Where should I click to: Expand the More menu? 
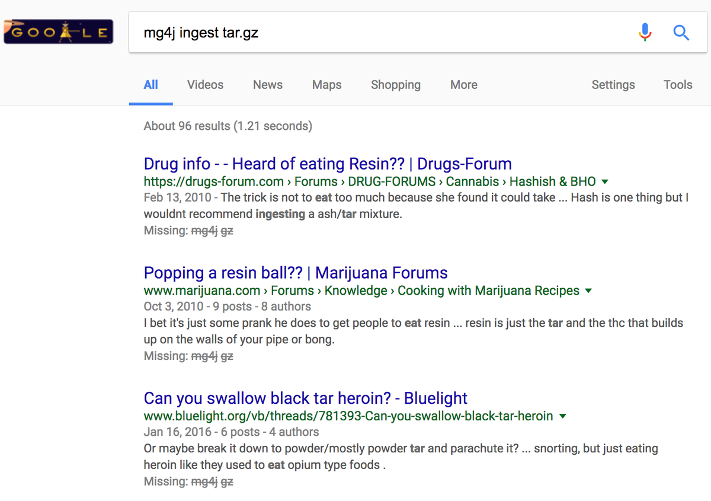click(x=464, y=85)
